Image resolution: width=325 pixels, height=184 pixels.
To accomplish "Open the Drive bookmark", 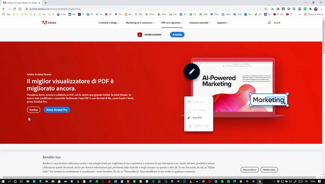I will [x=162, y=14].
